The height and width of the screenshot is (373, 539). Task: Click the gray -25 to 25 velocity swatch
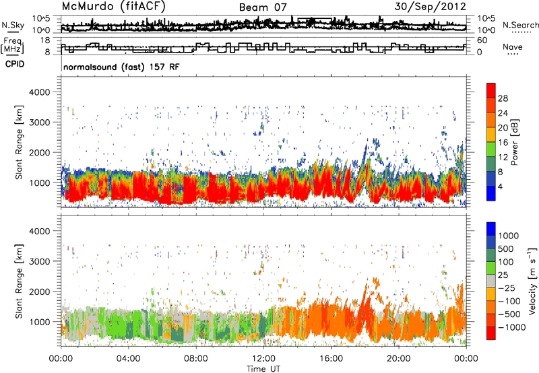point(491,281)
